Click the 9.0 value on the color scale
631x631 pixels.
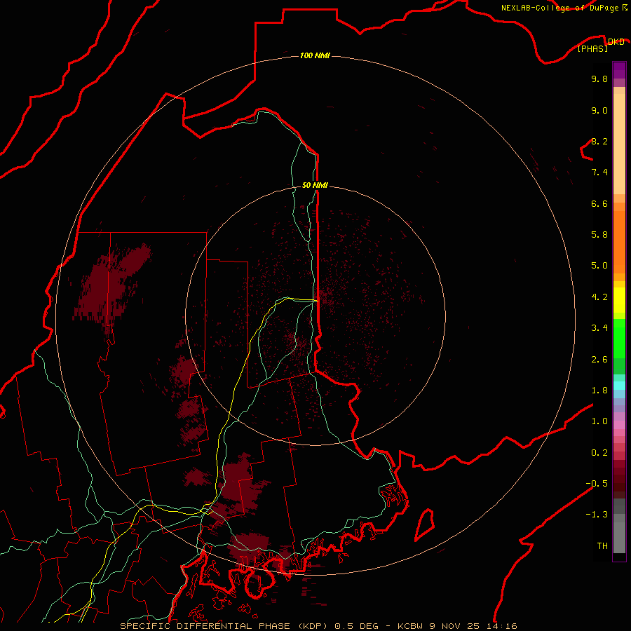[x=599, y=110]
